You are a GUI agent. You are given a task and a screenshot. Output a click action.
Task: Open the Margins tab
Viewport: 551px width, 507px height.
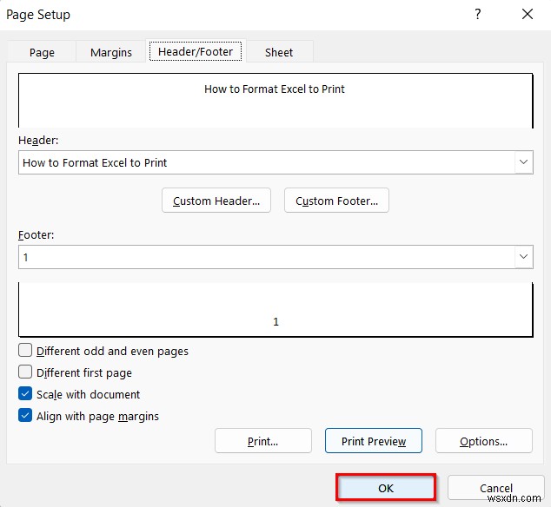click(111, 52)
